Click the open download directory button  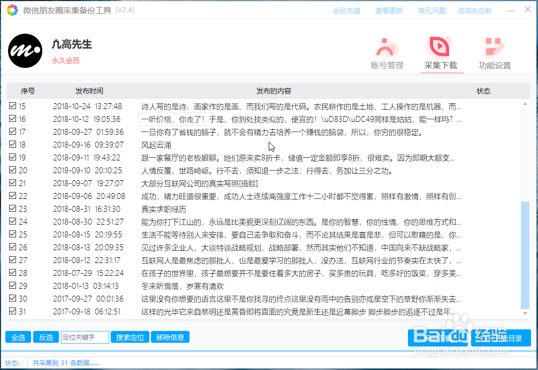tap(501, 338)
